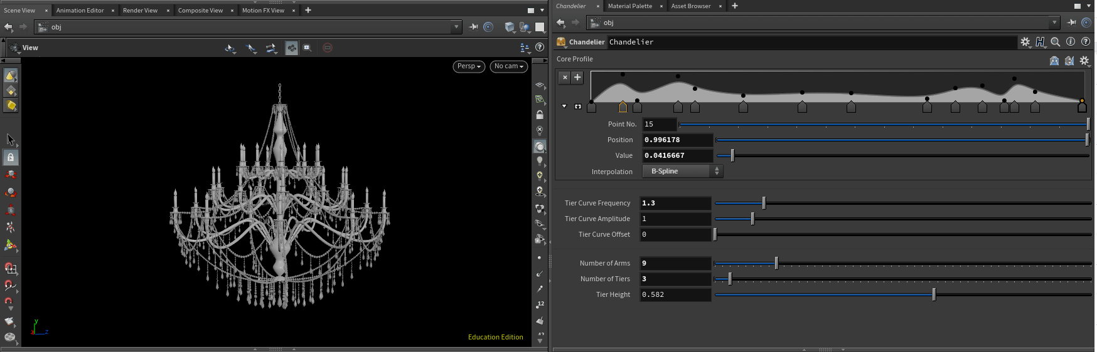Click the plus button to add ramp point
Image resolution: width=1097 pixels, height=352 pixels.
pyautogui.click(x=577, y=77)
